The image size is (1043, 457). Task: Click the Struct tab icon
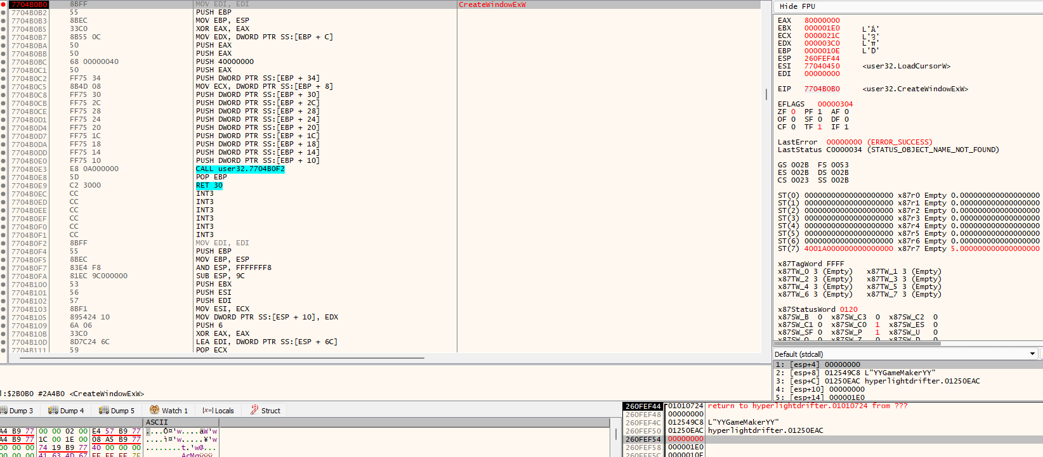pos(254,410)
